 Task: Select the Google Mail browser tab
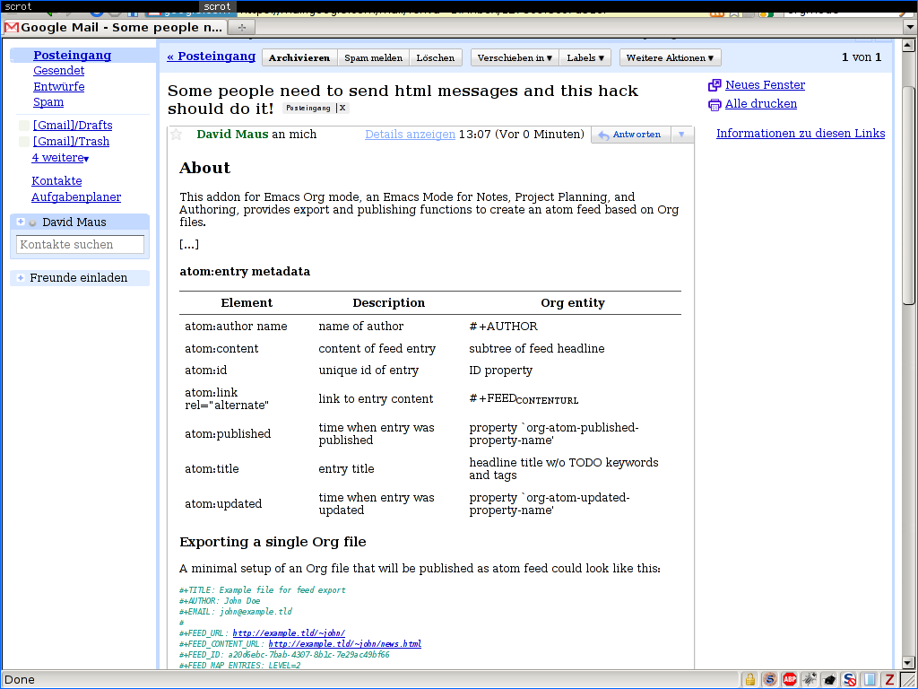(114, 28)
